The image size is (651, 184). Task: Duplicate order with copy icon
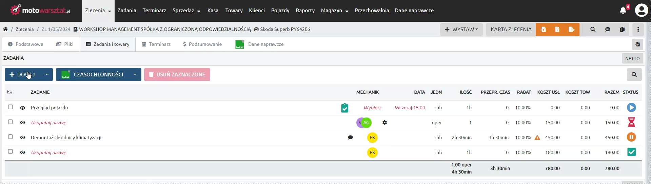pos(622,30)
